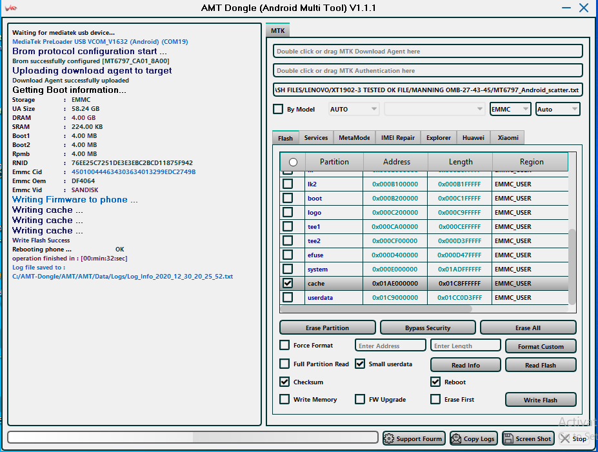598x452 pixels.
Task: Expand the EMMC storage type dropdown
Action: [x=510, y=109]
